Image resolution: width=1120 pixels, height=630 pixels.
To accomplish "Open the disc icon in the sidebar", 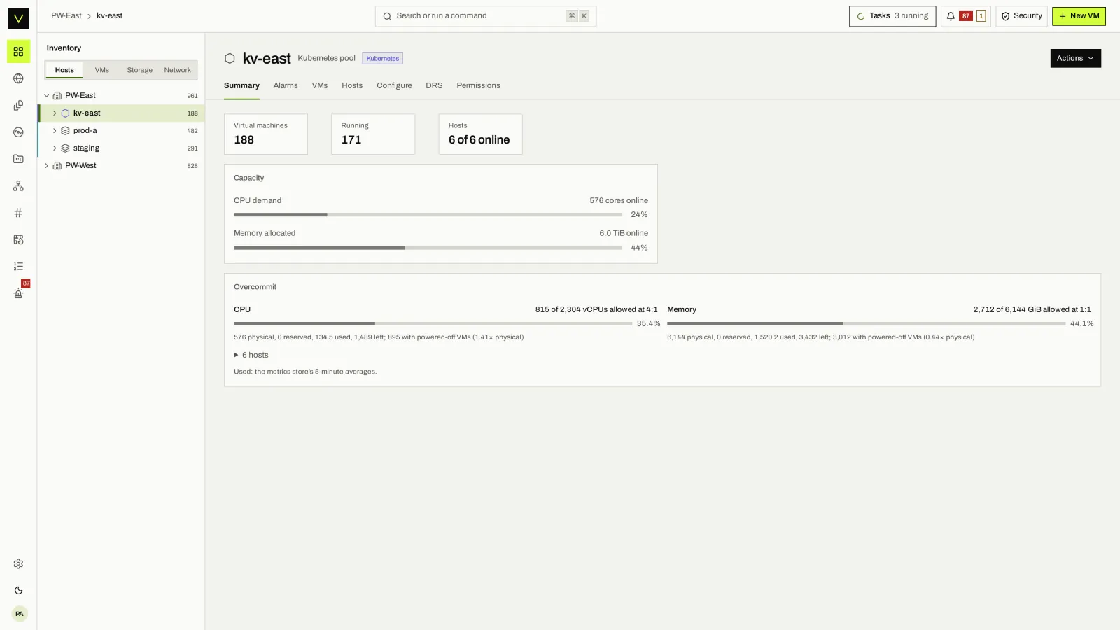I will [18, 132].
